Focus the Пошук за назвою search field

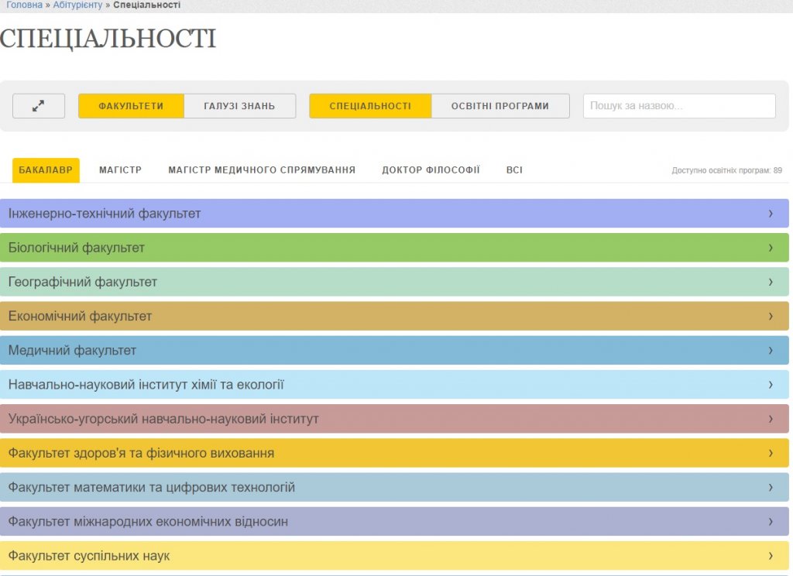coord(679,106)
